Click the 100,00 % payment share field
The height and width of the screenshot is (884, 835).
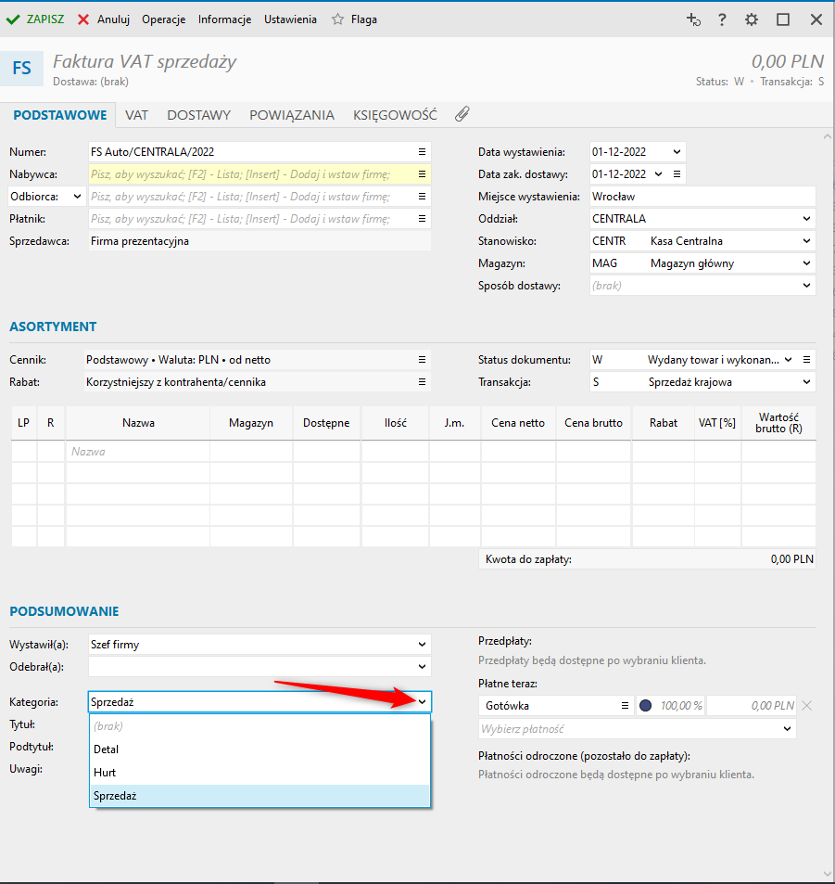point(680,705)
